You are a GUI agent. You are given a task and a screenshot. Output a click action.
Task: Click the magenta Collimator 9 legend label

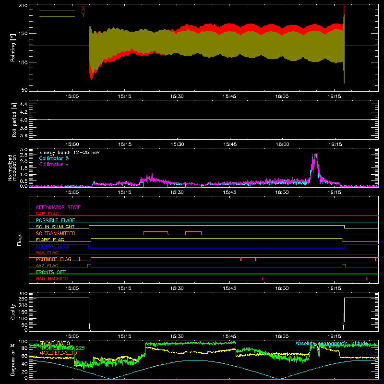(x=54, y=164)
